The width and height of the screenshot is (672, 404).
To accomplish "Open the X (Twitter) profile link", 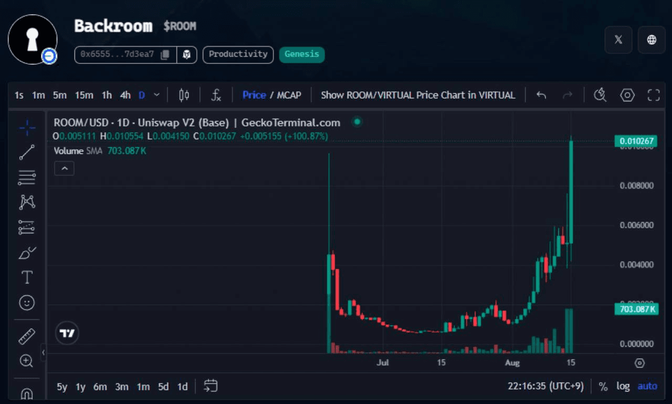I will [x=618, y=40].
